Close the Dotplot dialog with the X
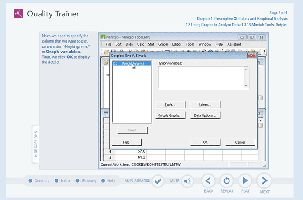Image resolution: width=303 pixels, height=200 pixels. [x=251, y=56]
